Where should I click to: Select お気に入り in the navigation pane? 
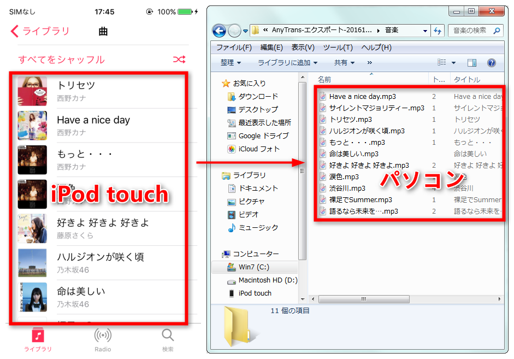(x=244, y=83)
